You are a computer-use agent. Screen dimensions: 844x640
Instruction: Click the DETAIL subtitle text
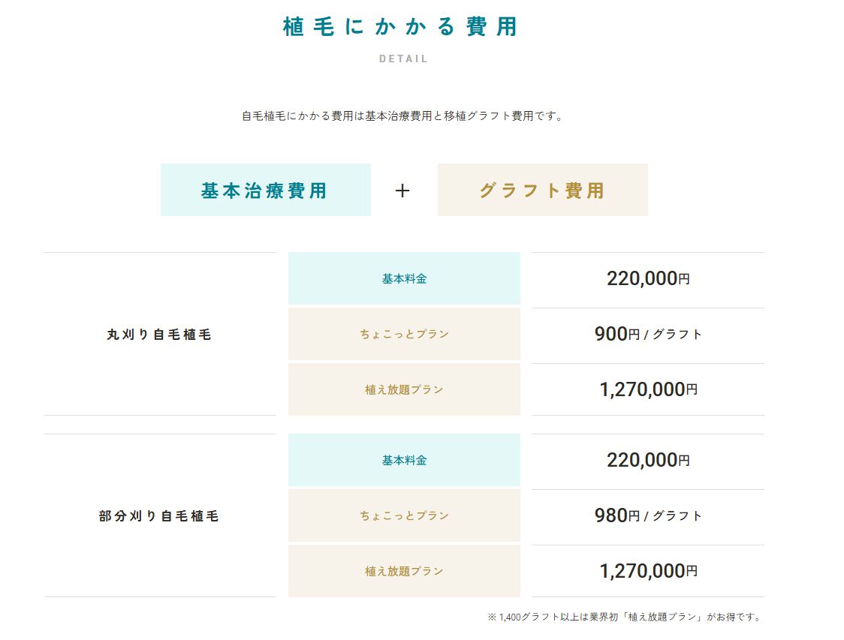point(403,59)
